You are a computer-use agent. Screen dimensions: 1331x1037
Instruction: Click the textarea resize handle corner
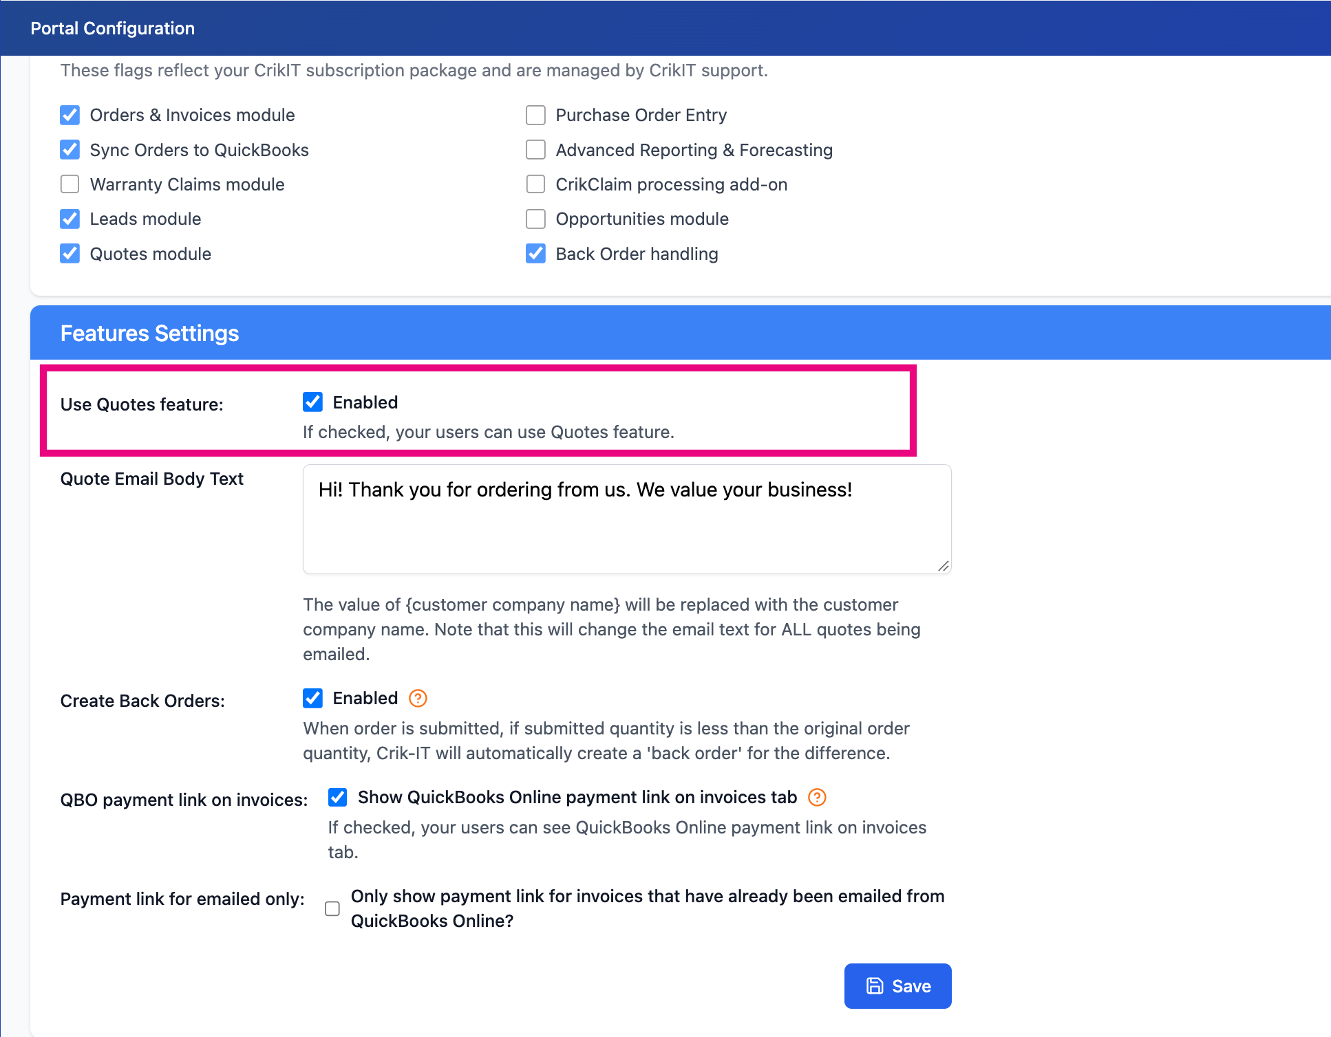pos(944,566)
